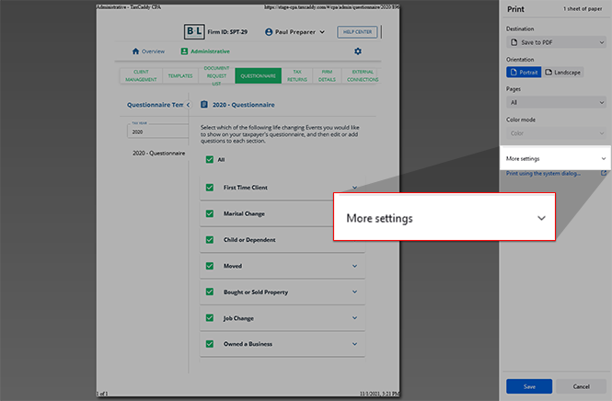Switch to Templates tab
Image resolution: width=612 pixels, height=401 pixels.
coord(180,75)
